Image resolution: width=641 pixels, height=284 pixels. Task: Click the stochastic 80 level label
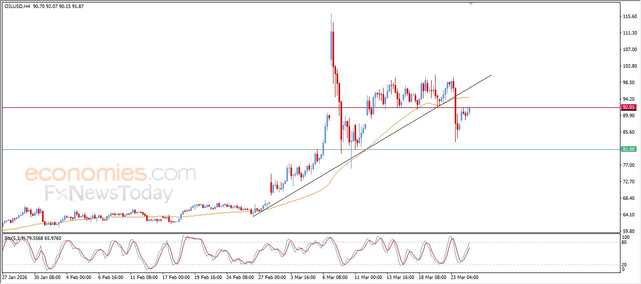(624, 242)
